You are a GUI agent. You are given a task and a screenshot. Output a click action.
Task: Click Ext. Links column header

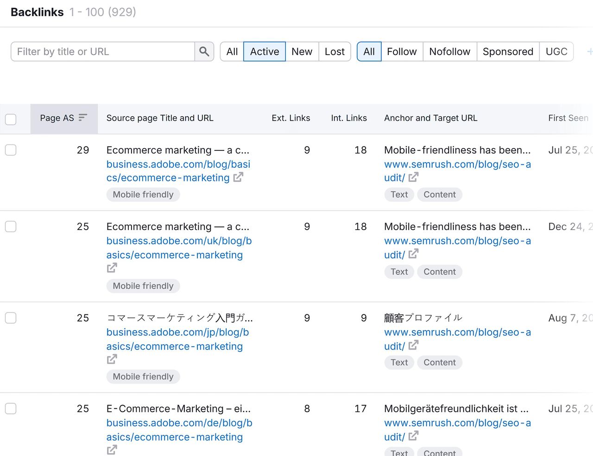(x=291, y=118)
